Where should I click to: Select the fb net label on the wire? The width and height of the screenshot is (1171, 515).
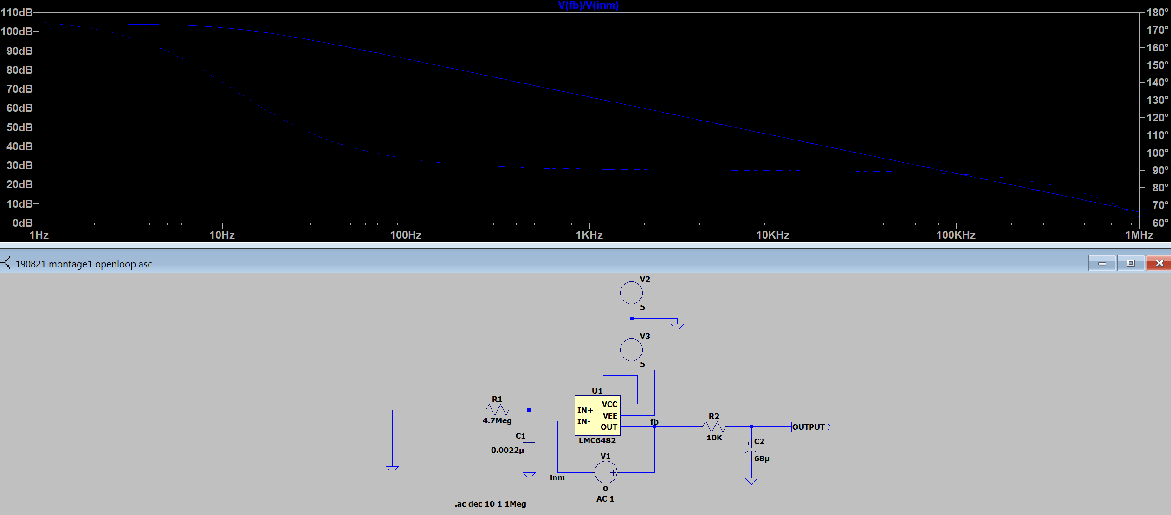[x=654, y=422]
